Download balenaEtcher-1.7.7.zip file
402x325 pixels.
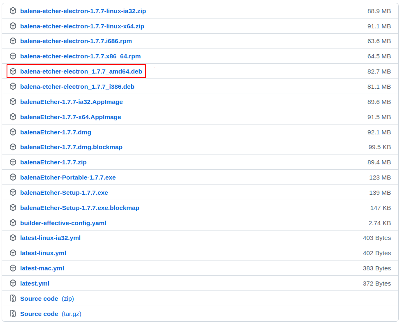point(53,162)
